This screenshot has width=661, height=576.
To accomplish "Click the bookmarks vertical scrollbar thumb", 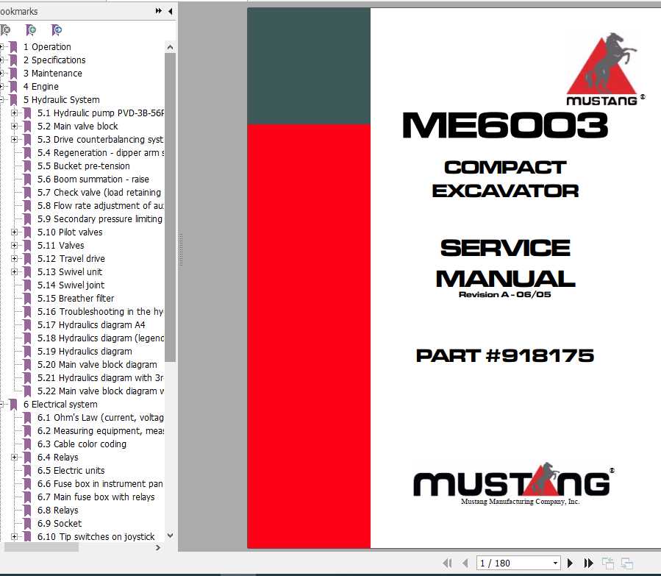I will [170, 207].
